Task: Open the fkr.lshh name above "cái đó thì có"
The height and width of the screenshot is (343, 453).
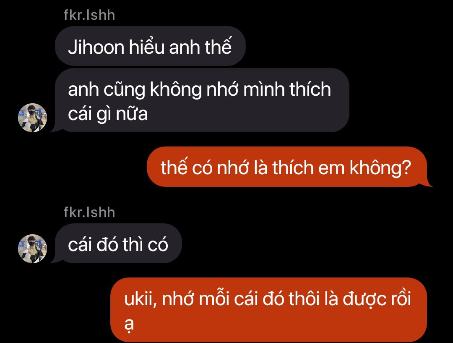Action: 89,212
